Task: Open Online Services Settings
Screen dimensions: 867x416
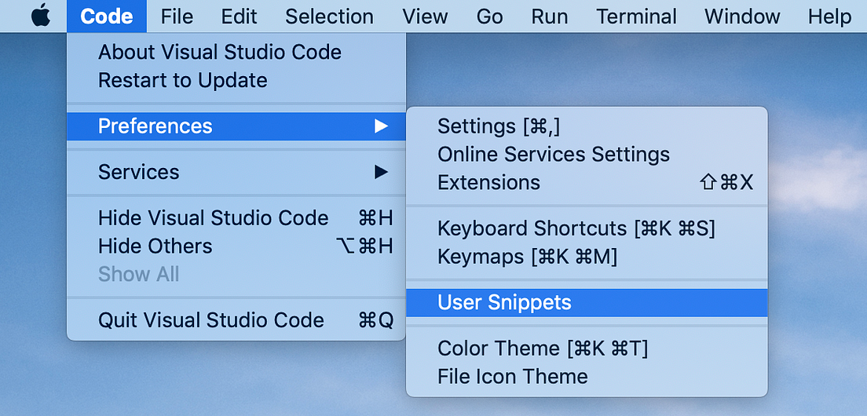Action: (x=587, y=154)
